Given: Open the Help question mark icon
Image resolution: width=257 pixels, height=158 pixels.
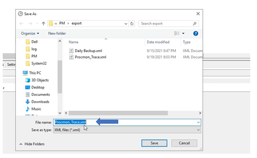Looking at the screenshot, I should [195, 33].
